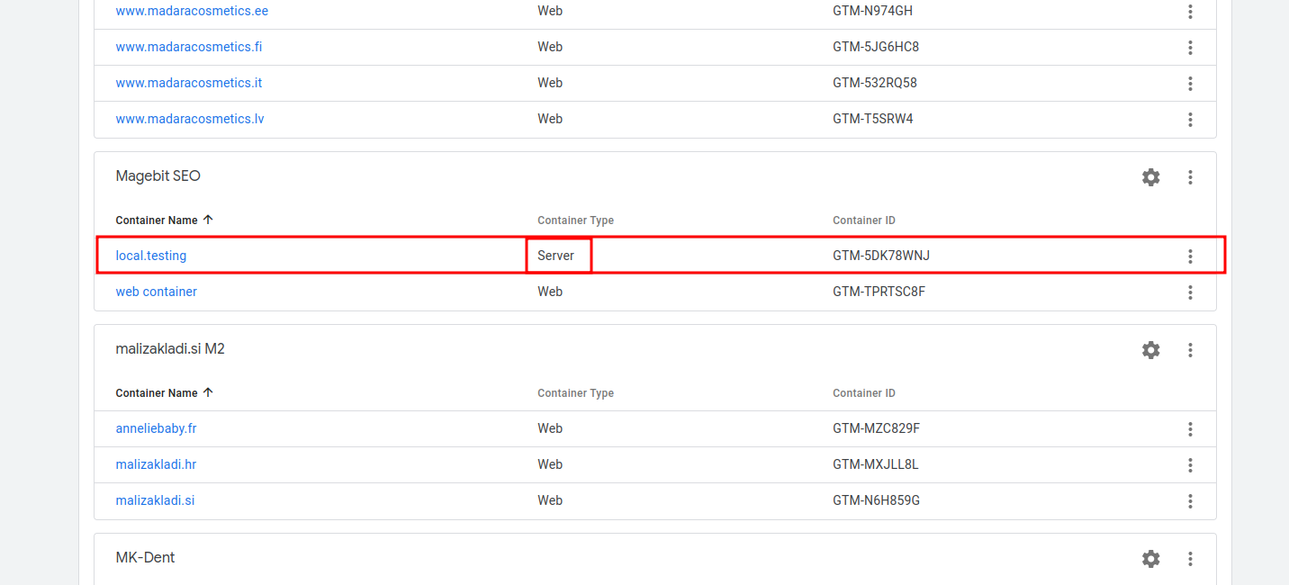Open the three-dot menu beside GTM-MZC829F
1289x585 pixels.
1190,429
